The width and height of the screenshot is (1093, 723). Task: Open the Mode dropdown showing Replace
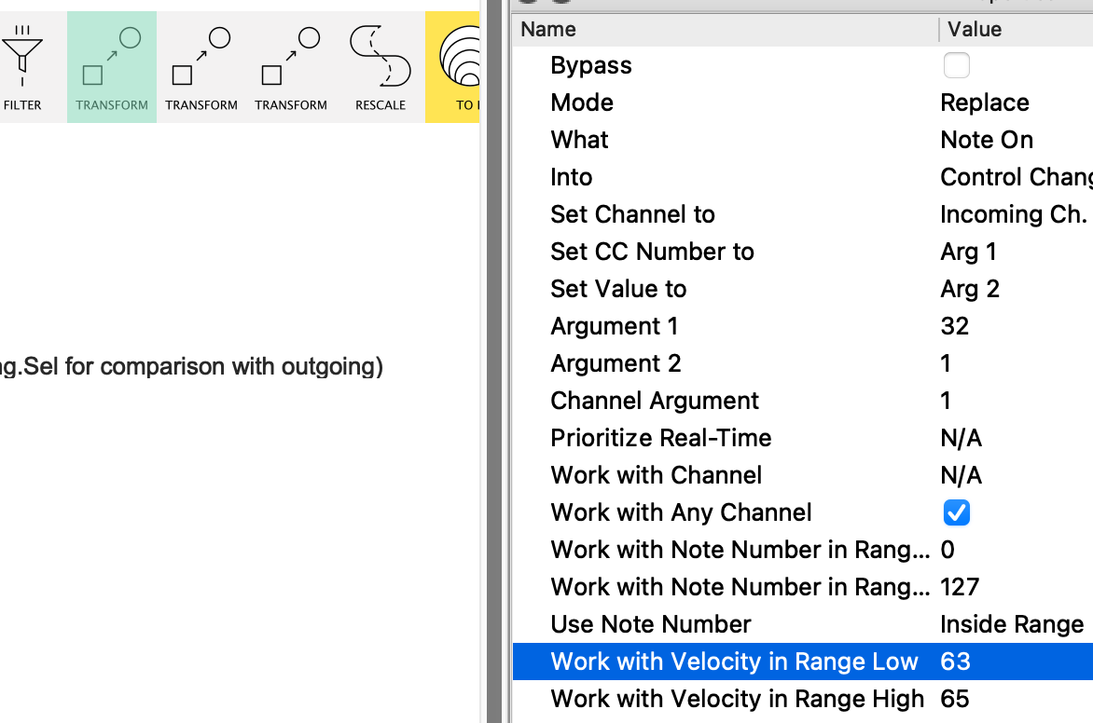pos(985,102)
